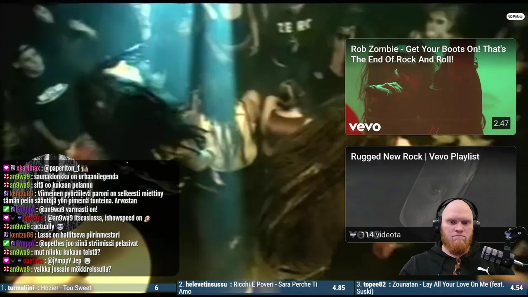Click the Rob Zombie video title text
Image resolution: width=528 pixels, height=297 pixels.
click(x=428, y=54)
